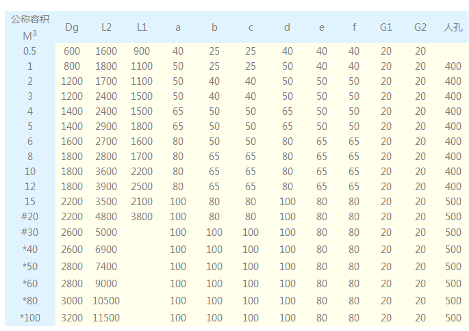Image resolution: width=469 pixels, height=331 pixels.
Task: Select the Dg value 3200
Action: click(x=72, y=317)
